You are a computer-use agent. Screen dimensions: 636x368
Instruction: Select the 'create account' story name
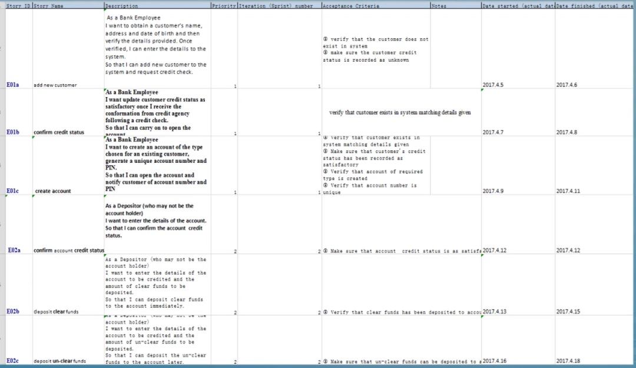[x=53, y=190]
